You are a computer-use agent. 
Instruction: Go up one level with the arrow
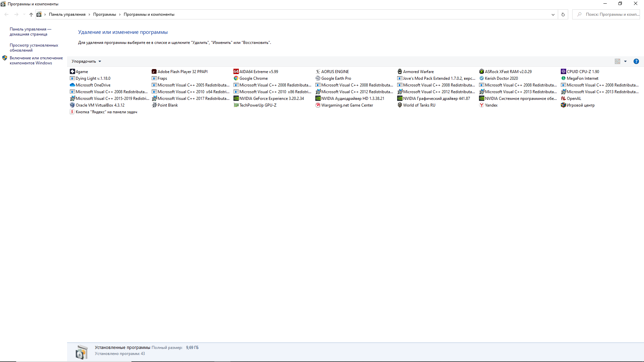pos(31,14)
